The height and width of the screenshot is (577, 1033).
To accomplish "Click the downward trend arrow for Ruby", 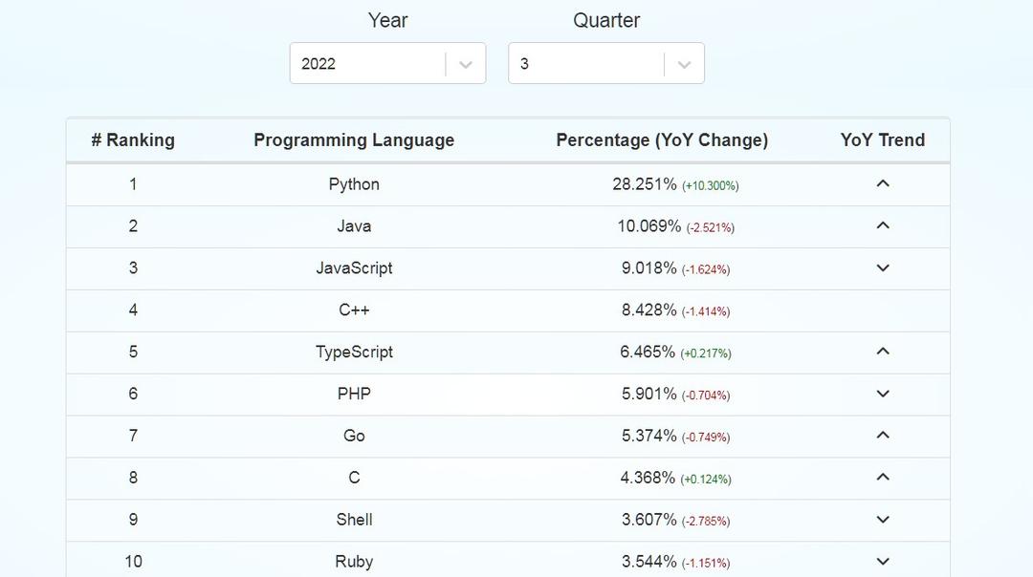I will click(883, 562).
